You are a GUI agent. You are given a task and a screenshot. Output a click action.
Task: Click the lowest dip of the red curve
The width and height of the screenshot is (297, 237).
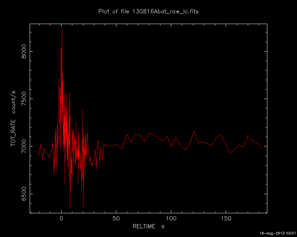pyautogui.click(x=70, y=208)
